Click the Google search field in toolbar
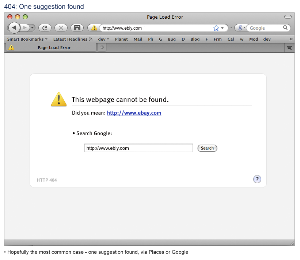The height and width of the screenshot is (260, 300). 266,28
